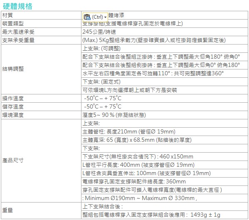The height and width of the screenshot is (220, 249).
Task: Select the 重量 label cell
Action: point(41,210)
